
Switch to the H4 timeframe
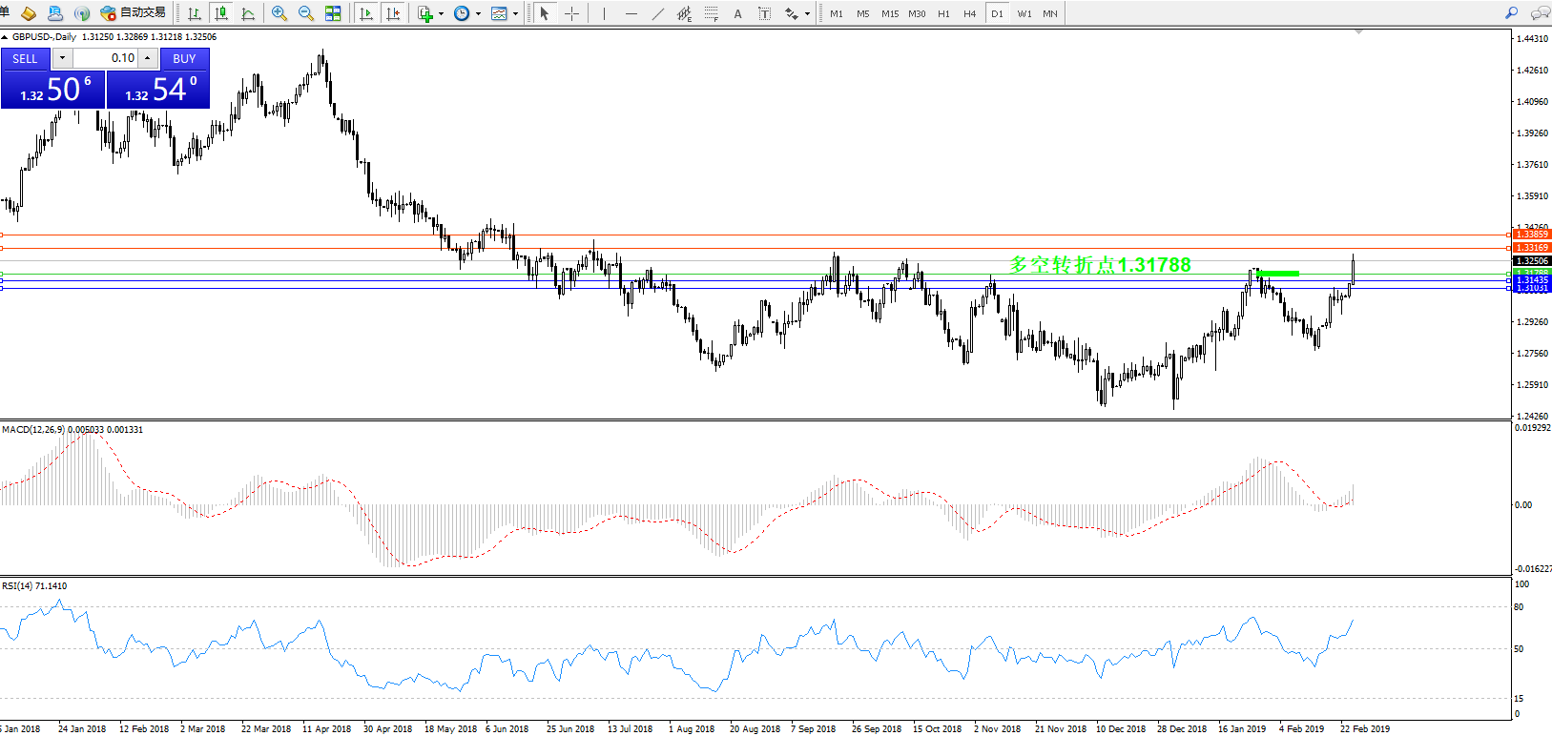click(x=969, y=13)
